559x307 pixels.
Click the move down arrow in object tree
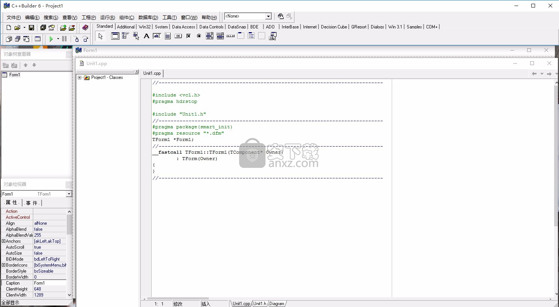(34, 65)
